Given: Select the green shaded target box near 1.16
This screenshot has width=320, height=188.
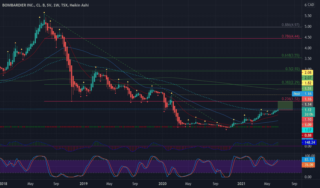Looking at the screenshot, I should 285,106.
